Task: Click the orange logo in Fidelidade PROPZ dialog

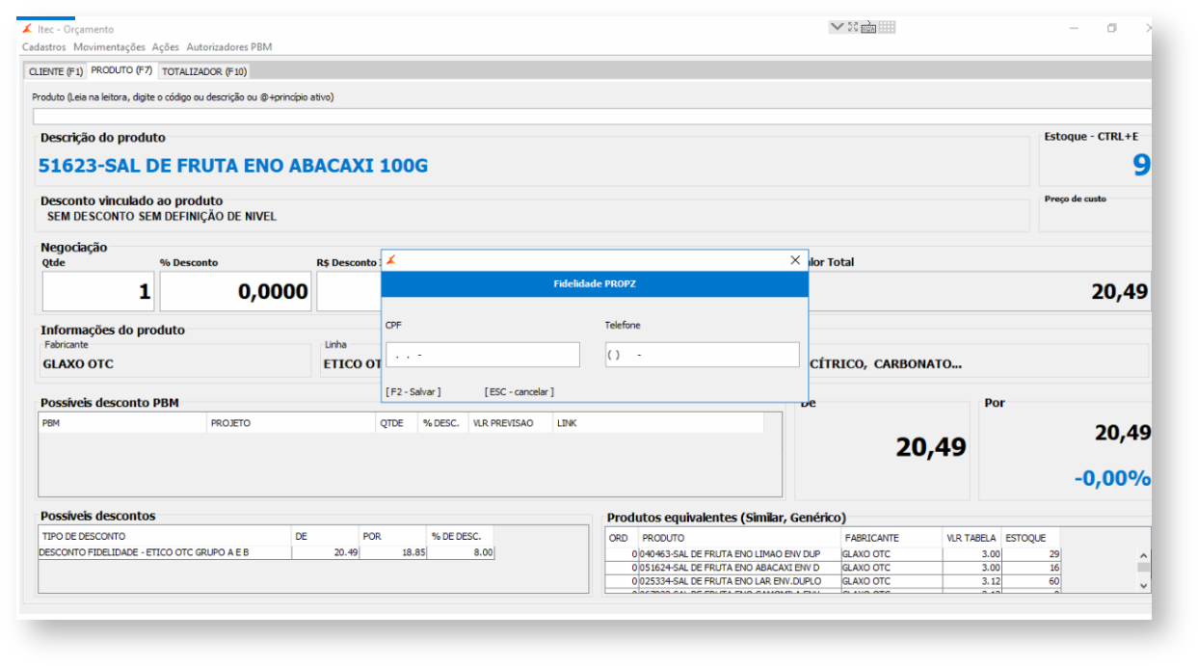Action: pos(391,260)
